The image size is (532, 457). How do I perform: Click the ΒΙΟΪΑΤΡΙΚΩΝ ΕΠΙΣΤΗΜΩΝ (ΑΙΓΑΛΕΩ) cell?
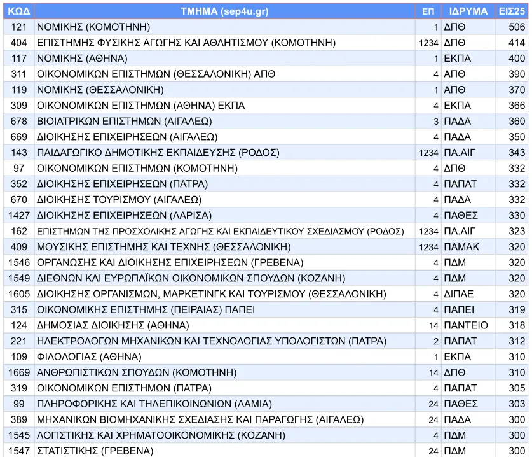click(x=125, y=121)
